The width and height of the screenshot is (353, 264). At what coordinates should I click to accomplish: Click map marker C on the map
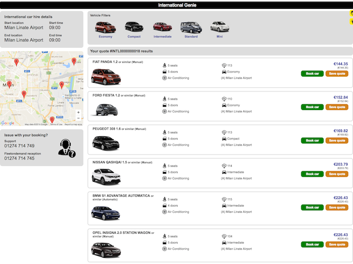52,119
